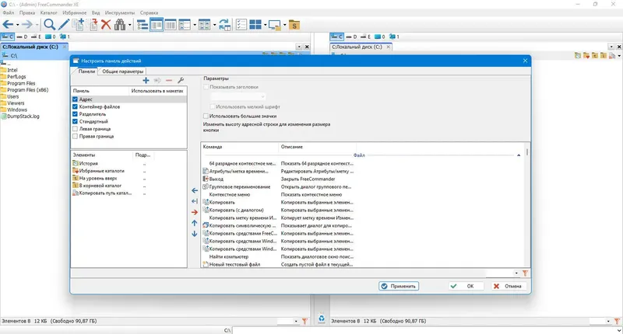The width and height of the screenshot is (623, 334).
Task: Click the blue down arrow move icon
Action: click(x=195, y=234)
